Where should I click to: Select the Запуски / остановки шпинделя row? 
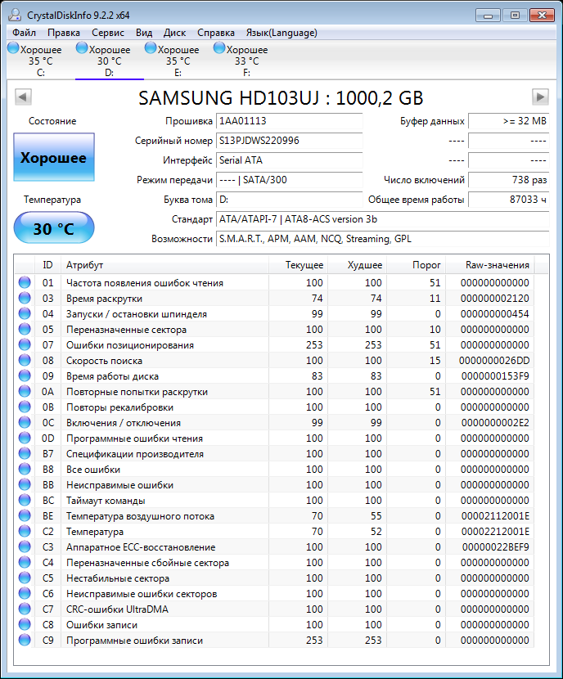(x=273, y=314)
